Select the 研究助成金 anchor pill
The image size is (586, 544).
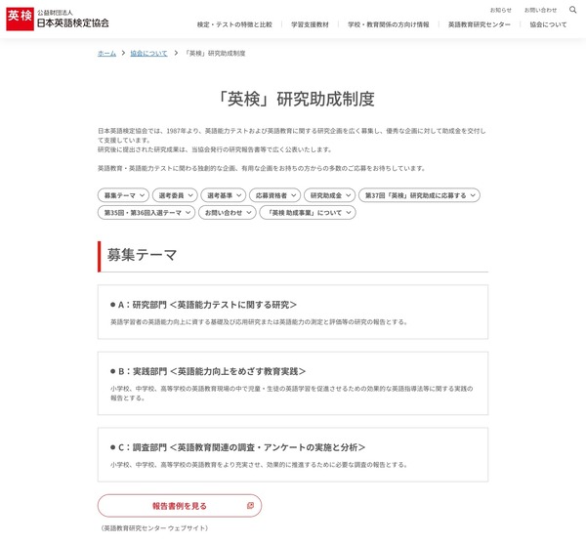[330, 195]
